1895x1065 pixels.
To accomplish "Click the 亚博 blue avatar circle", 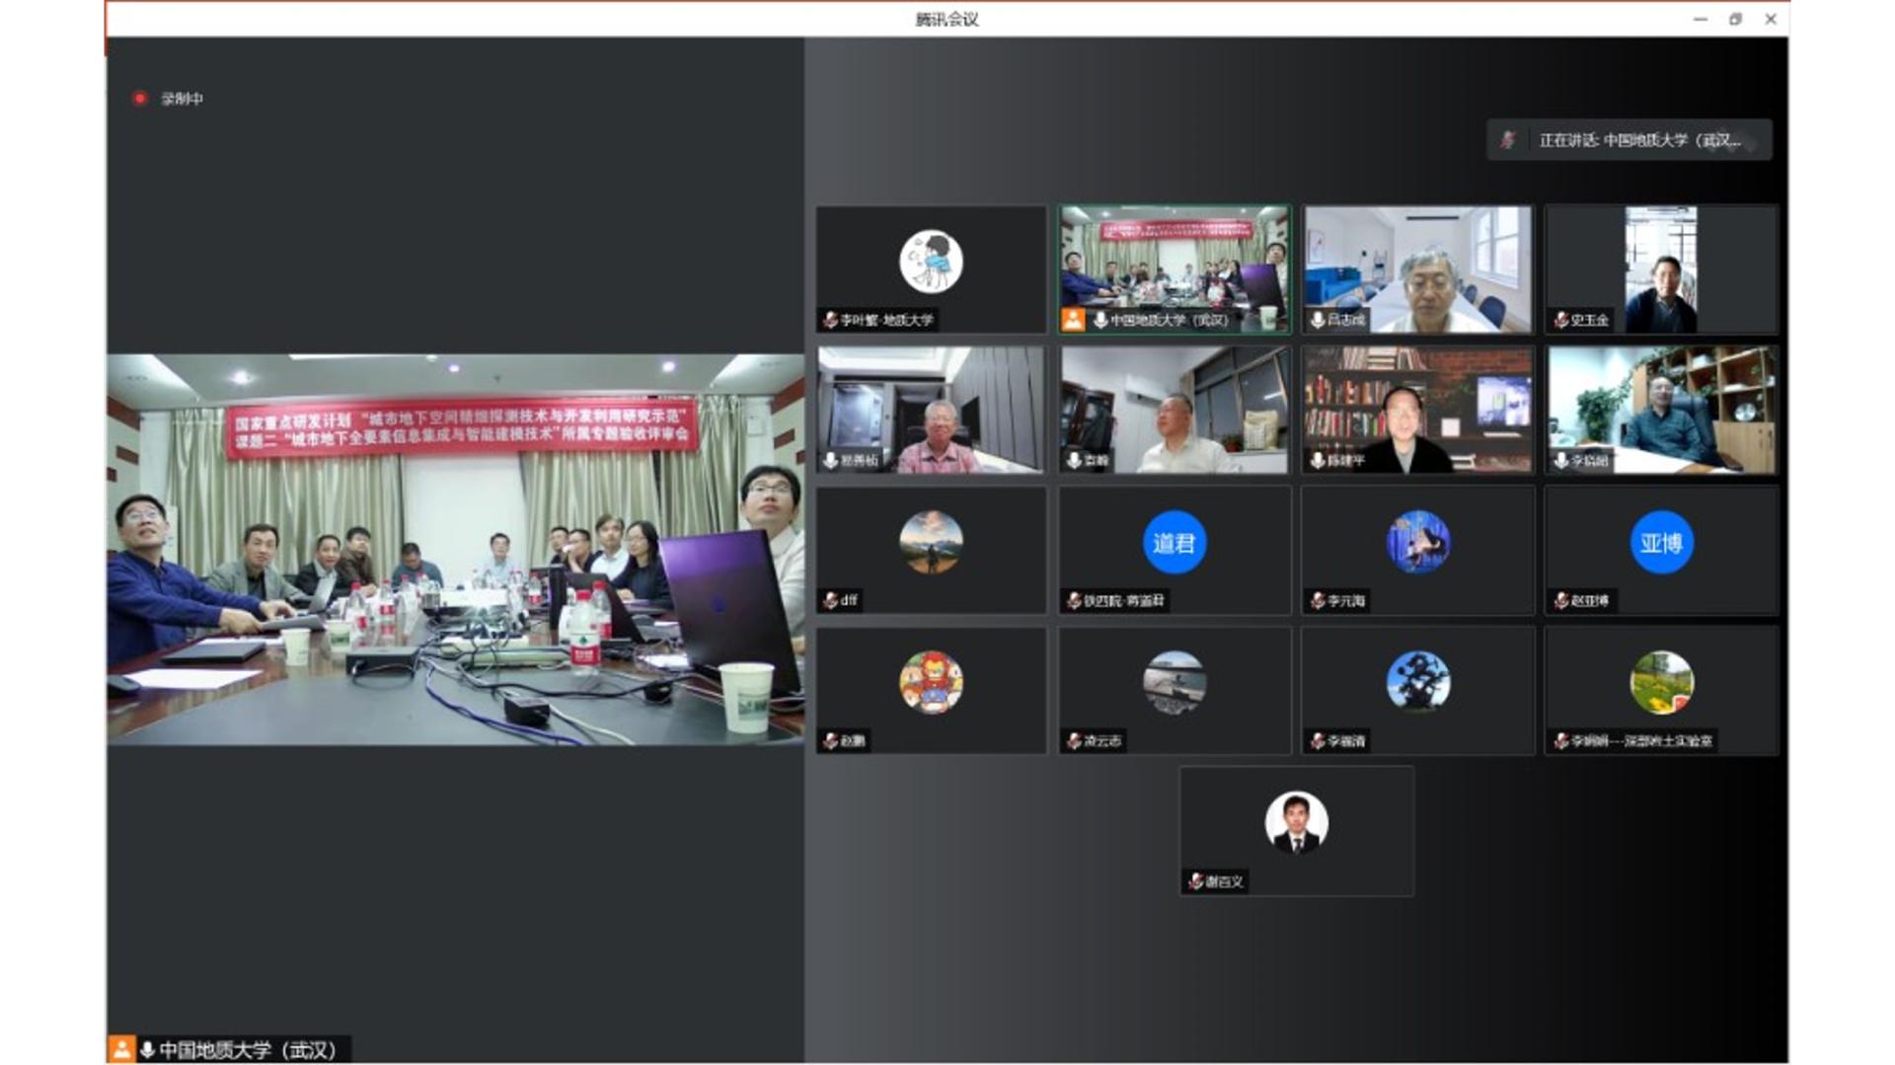I will click(x=1660, y=542).
